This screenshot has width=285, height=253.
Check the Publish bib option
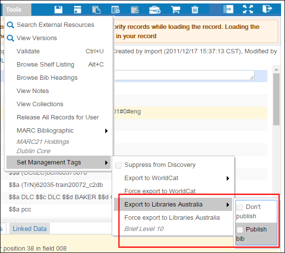pyautogui.click(x=240, y=230)
